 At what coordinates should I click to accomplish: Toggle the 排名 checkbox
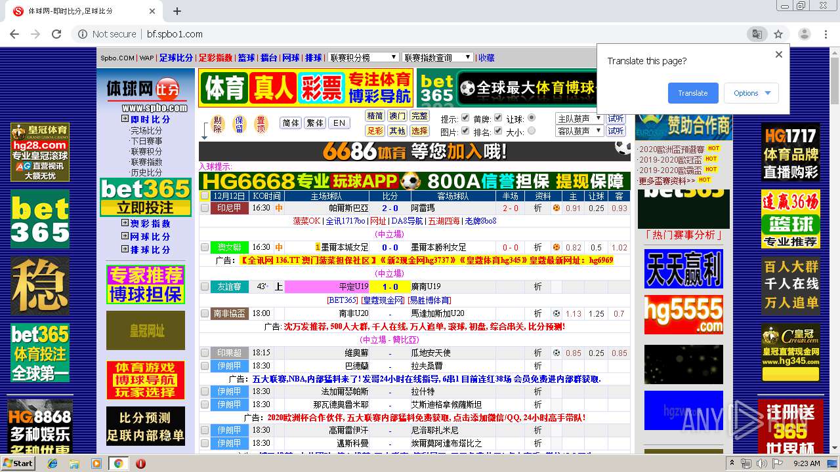coord(498,131)
